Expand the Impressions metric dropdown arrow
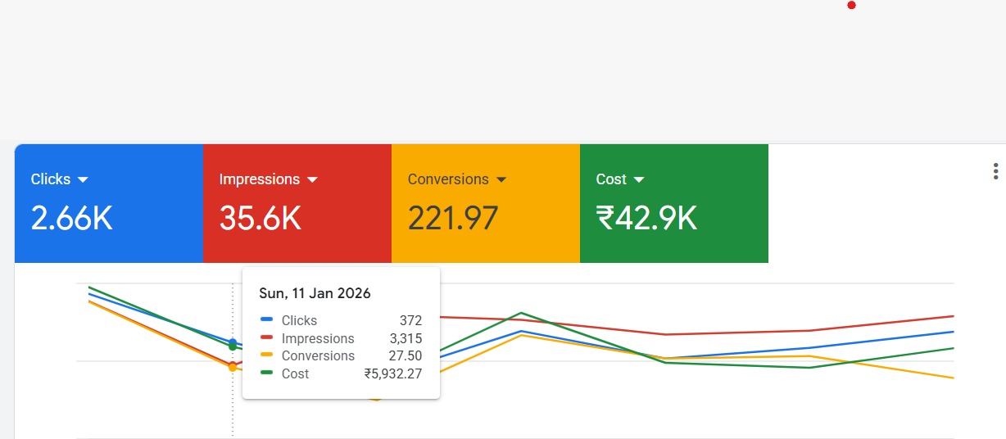The height and width of the screenshot is (439, 1006). pos(312,179)
